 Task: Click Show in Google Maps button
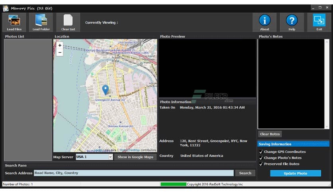click(x=135, y=157)
